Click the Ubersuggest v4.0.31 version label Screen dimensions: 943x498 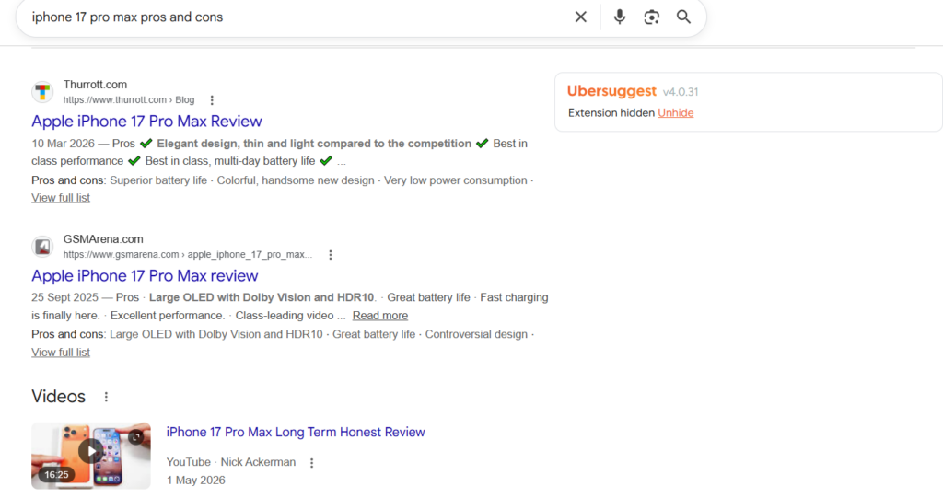(681, 92)
